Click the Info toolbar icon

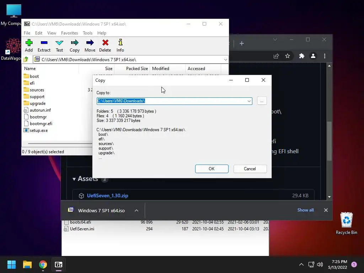click(x=120, y=45)
